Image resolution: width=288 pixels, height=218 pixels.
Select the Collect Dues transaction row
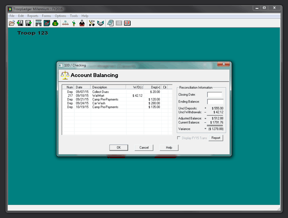(x=117, y=92)
